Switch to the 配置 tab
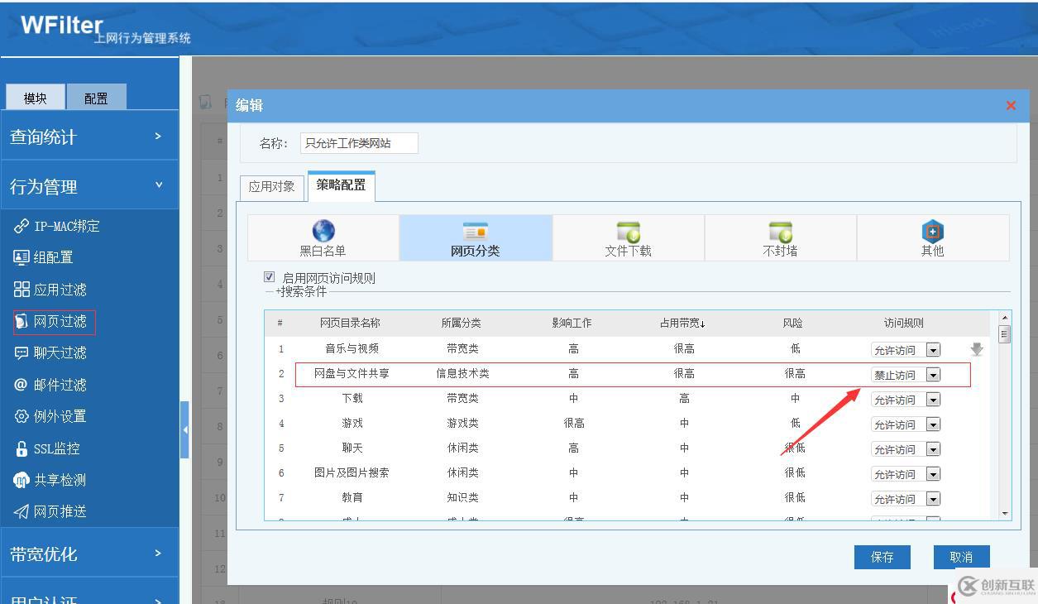This screenshot has height=604, width=1038. [97, 98]
